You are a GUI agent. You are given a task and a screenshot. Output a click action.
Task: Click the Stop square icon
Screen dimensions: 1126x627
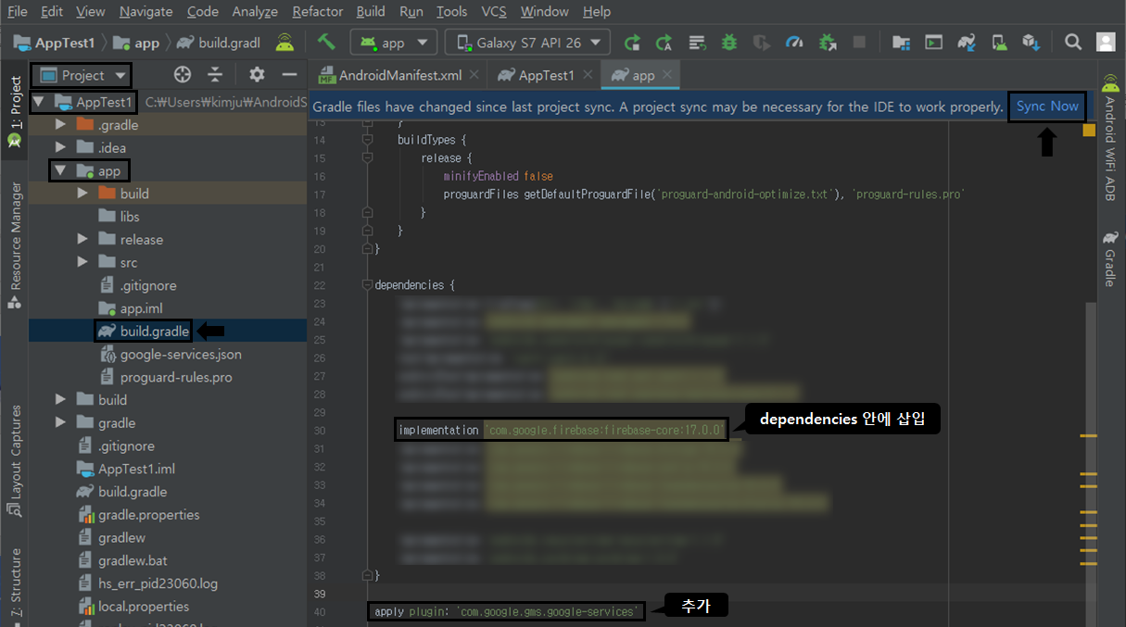coord(859,43)
